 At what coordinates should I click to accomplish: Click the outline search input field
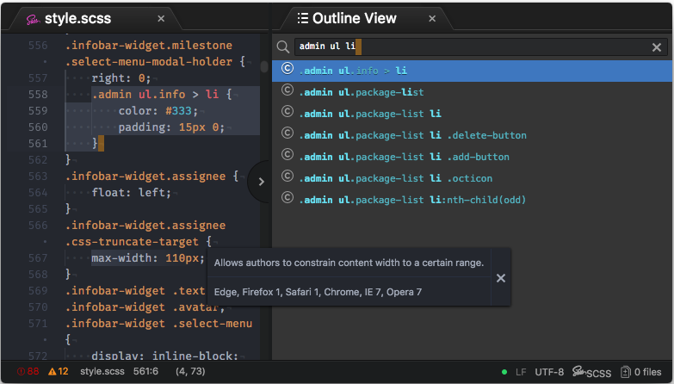471,46
